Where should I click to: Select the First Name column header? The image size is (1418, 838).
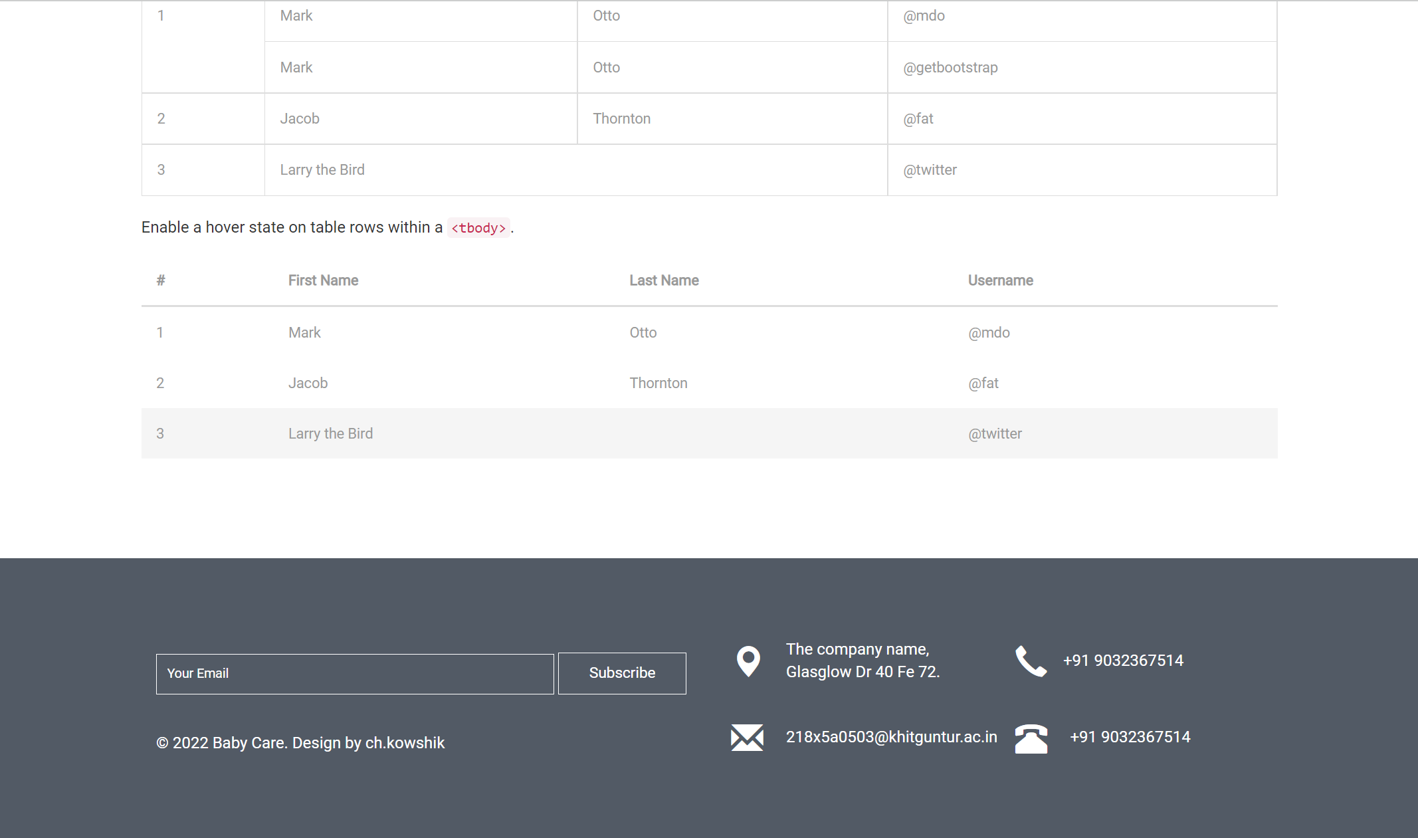click(323, 280)
